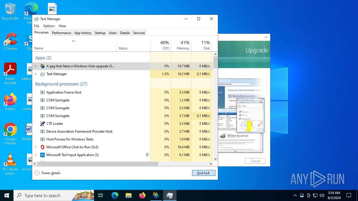Viewport: 358px width, 201px height.
Task: Click the Apps (2) heading
Action: click(x=43, y=58)
